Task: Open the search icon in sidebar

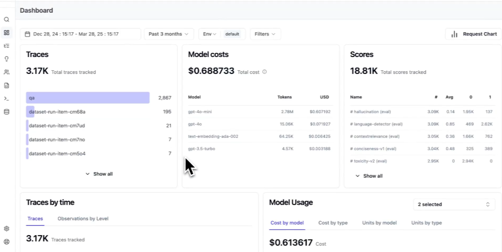Action: 6,20
